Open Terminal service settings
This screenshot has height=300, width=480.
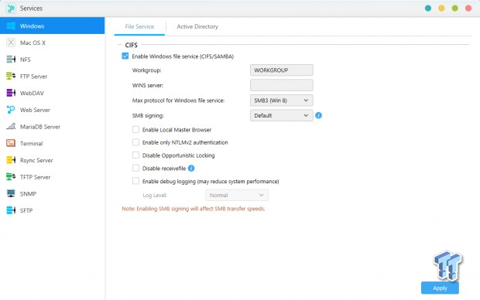coord(53,143)
